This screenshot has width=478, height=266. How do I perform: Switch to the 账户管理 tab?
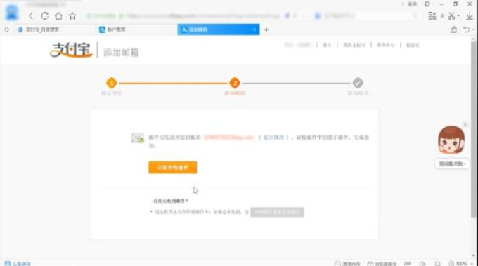coord(136,29)
